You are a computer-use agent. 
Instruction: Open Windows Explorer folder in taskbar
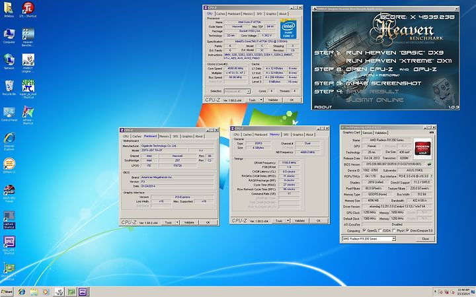(34, 292)
